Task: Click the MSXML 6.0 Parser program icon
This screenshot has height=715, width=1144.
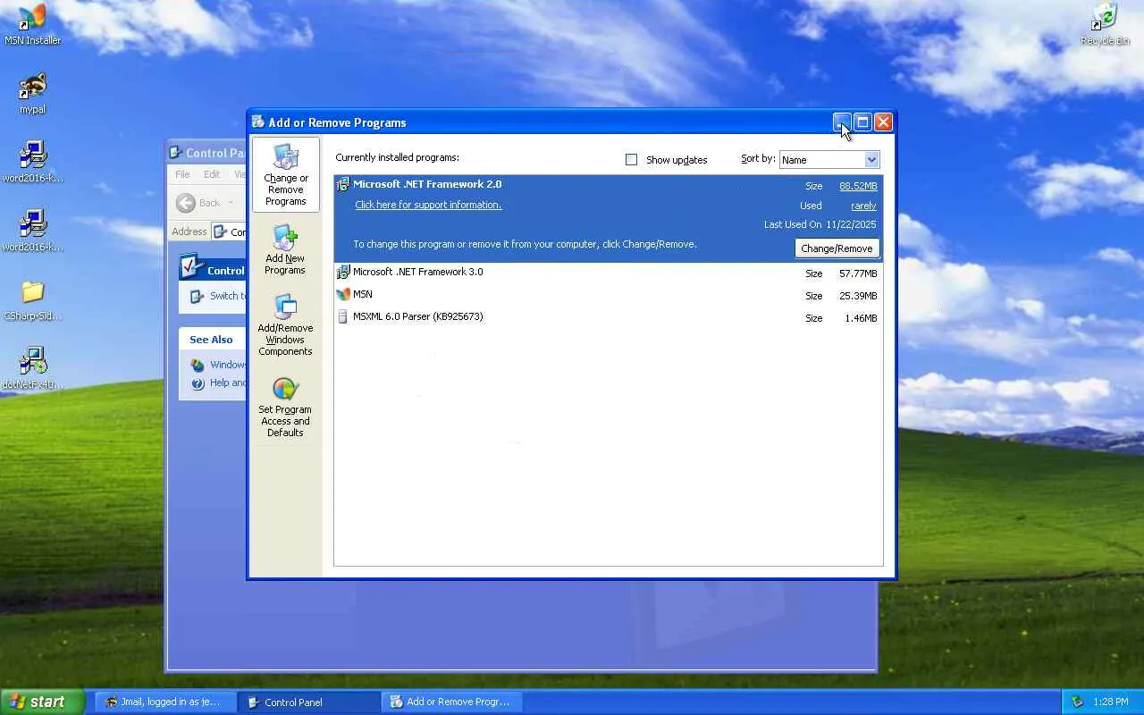Action: 342,316
